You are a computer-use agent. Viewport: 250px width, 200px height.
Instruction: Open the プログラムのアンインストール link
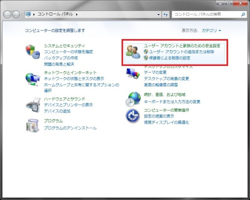pyautogui.click(x=70, y=128)
